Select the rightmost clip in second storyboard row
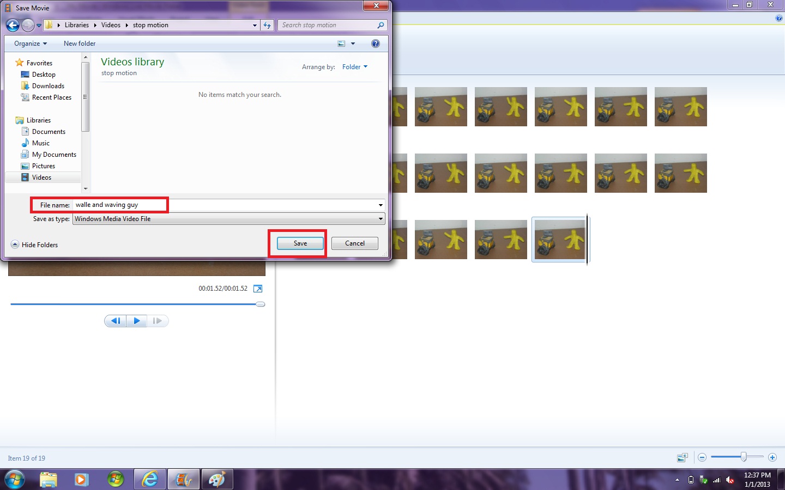785x490 pixels. point(681,173)
